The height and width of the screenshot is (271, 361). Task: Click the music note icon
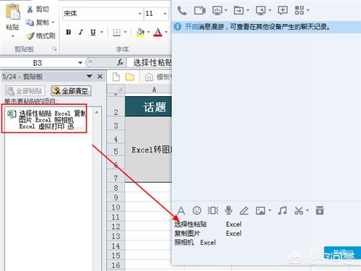(x=282, y=210)
